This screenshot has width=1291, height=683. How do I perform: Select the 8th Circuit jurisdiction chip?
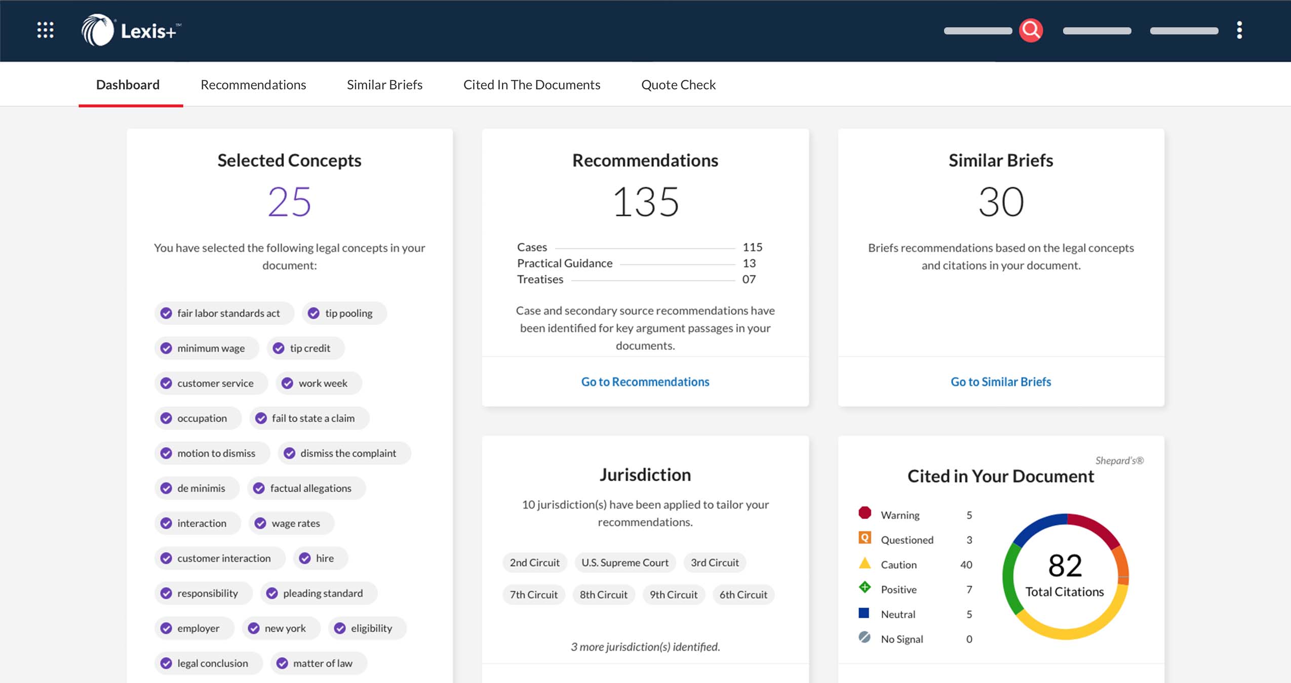coord(604,594)
